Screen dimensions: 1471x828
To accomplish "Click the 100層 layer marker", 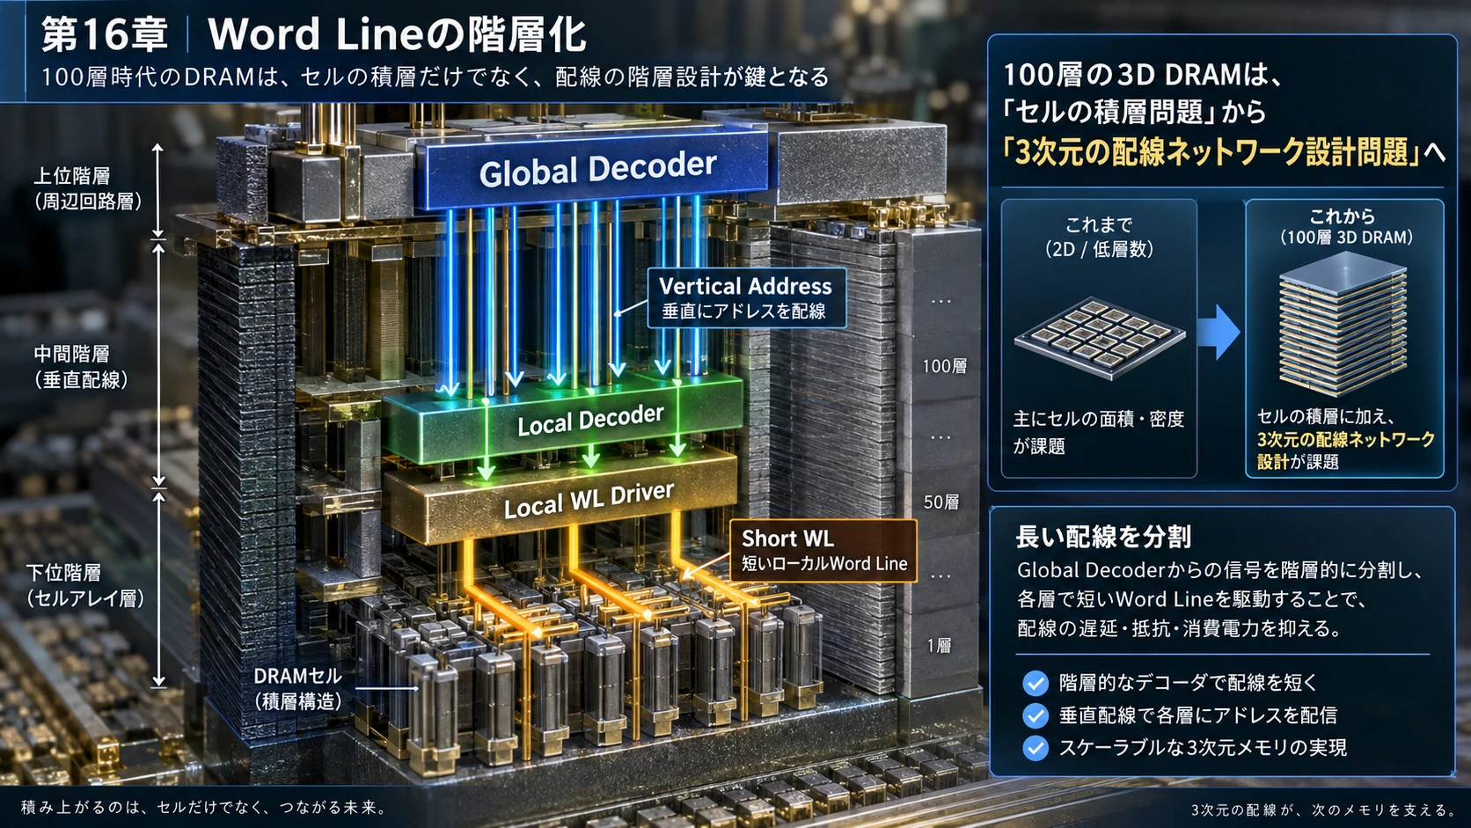I will coord(944,366).
